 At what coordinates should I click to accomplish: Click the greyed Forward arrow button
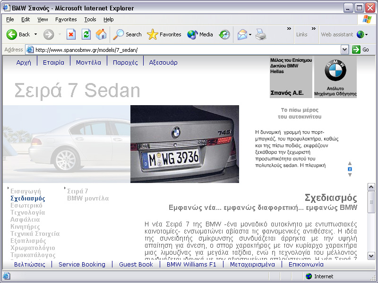point(49,34)
